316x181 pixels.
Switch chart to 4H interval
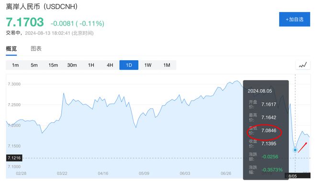[110, 65]
